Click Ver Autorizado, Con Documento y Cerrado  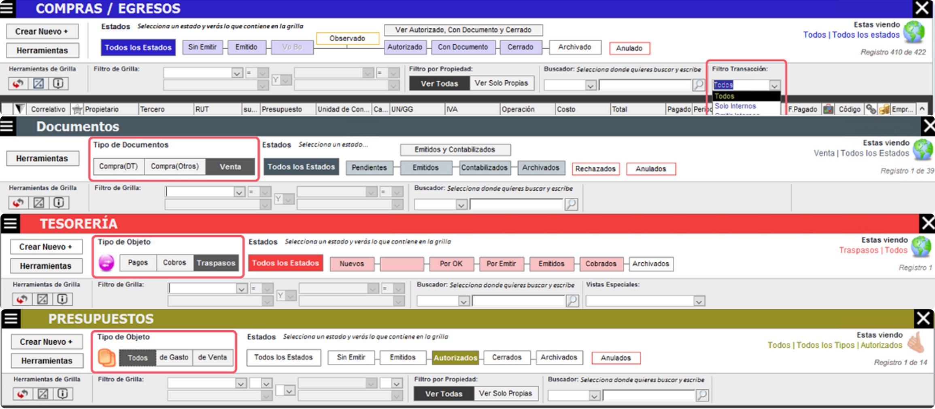click(x=463, y=30)
